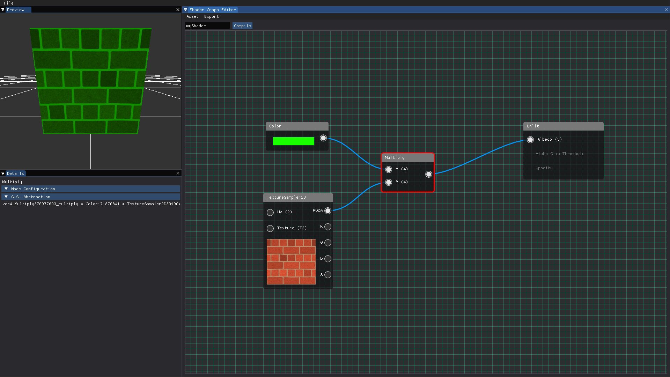The height and width of the screenshot is (377, 670).
Task: Click the green color swatch in Color node
Action: [293, 141]
